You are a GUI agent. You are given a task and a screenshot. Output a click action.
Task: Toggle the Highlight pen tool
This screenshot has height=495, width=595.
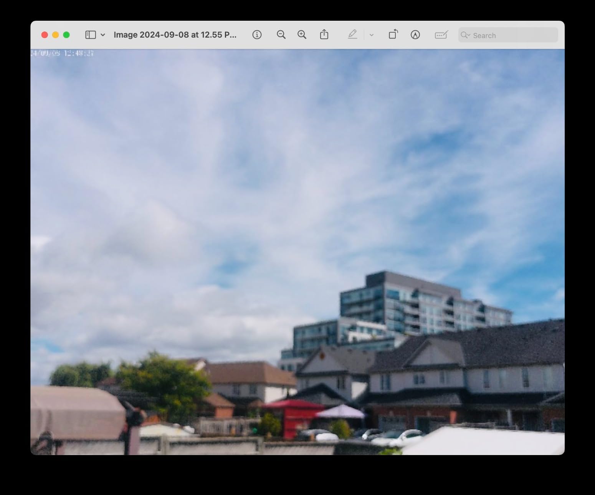[x=352, y=35]
